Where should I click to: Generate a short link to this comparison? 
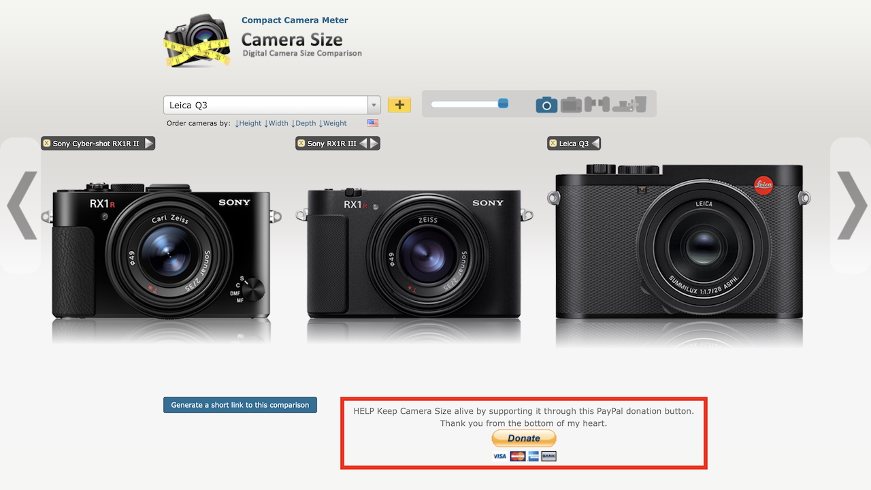pos(240,405)
